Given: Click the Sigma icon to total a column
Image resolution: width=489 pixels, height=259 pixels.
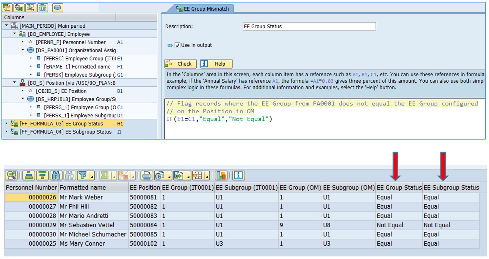Looking at the screenshot, I should (105, 175).
